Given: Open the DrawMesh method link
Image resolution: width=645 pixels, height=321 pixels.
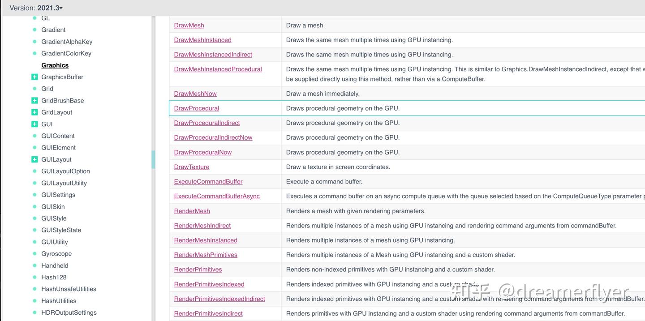Looking at the screenshot, I should click(x=189, y=26).
